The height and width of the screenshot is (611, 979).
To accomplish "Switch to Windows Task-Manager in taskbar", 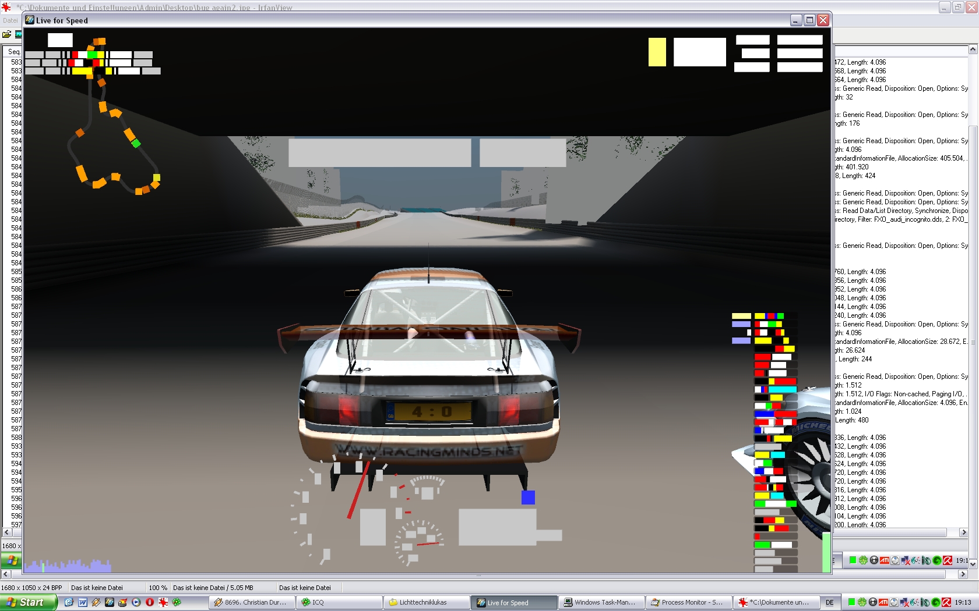I will [601, 602].
